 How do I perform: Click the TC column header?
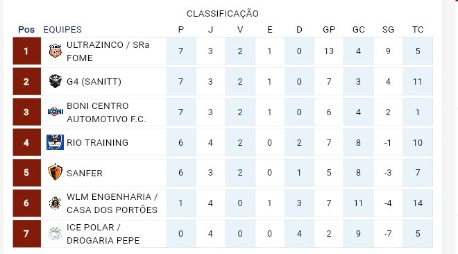[418, 29]
